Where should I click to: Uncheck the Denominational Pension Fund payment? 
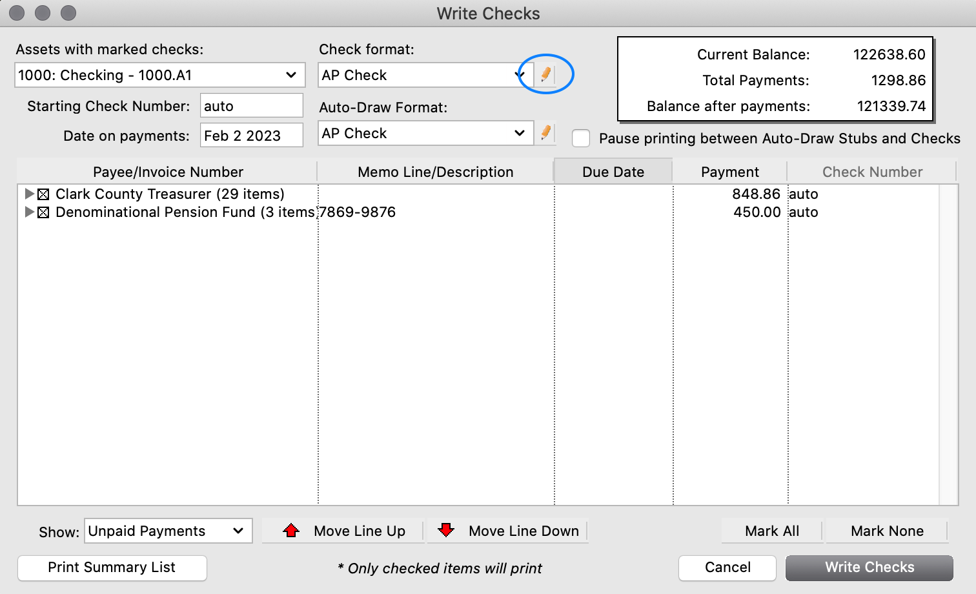[43, 212]
